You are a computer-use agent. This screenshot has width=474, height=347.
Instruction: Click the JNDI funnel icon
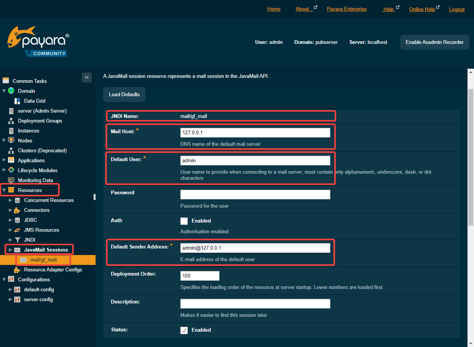coord(17,240)
